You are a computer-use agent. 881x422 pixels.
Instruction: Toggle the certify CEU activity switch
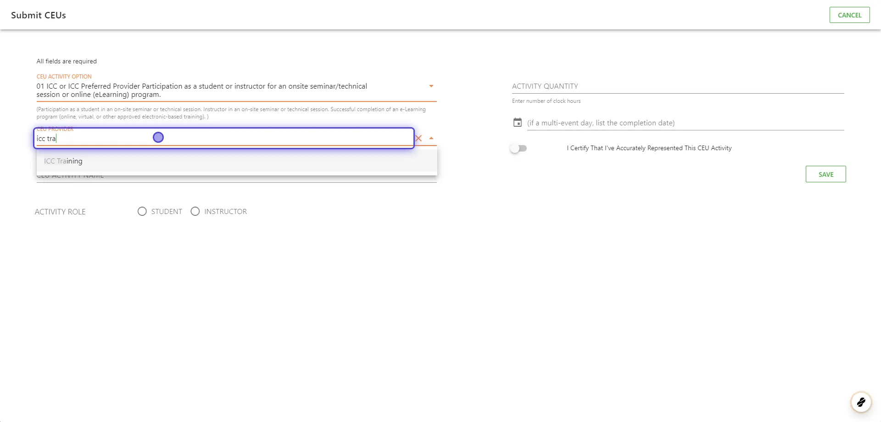(x=519, y=148)
